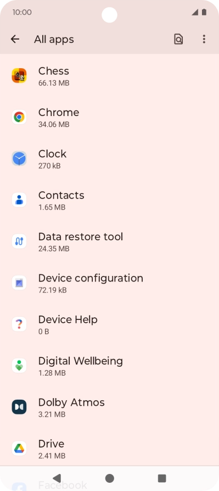Tap the Device configuration icon
This screenshot has width=219, height=491.
tap(19, 283)
